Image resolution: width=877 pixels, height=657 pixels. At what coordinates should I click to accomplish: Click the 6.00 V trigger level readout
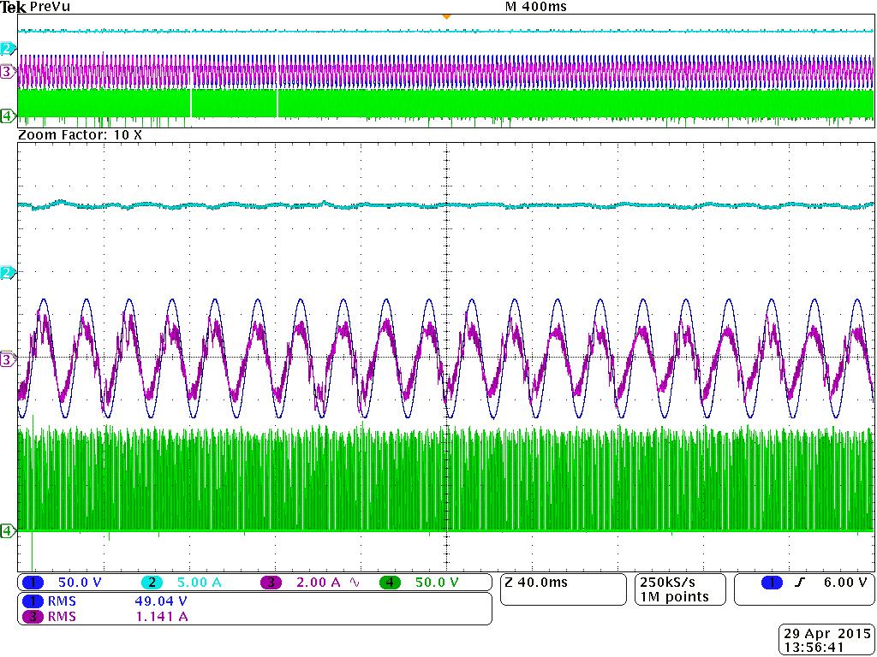click(844, 583)
